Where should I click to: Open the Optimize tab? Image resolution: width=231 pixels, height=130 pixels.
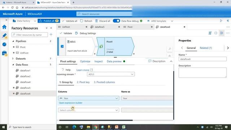[x=85, y=61]
